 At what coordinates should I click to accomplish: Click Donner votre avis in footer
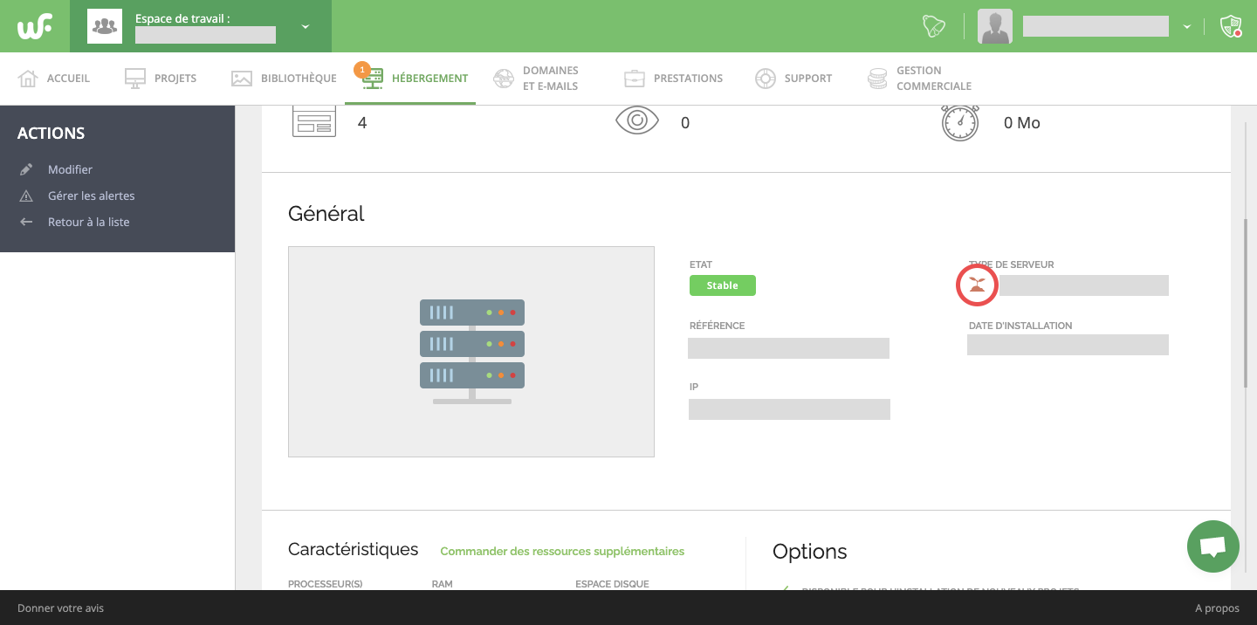point(60,608)
